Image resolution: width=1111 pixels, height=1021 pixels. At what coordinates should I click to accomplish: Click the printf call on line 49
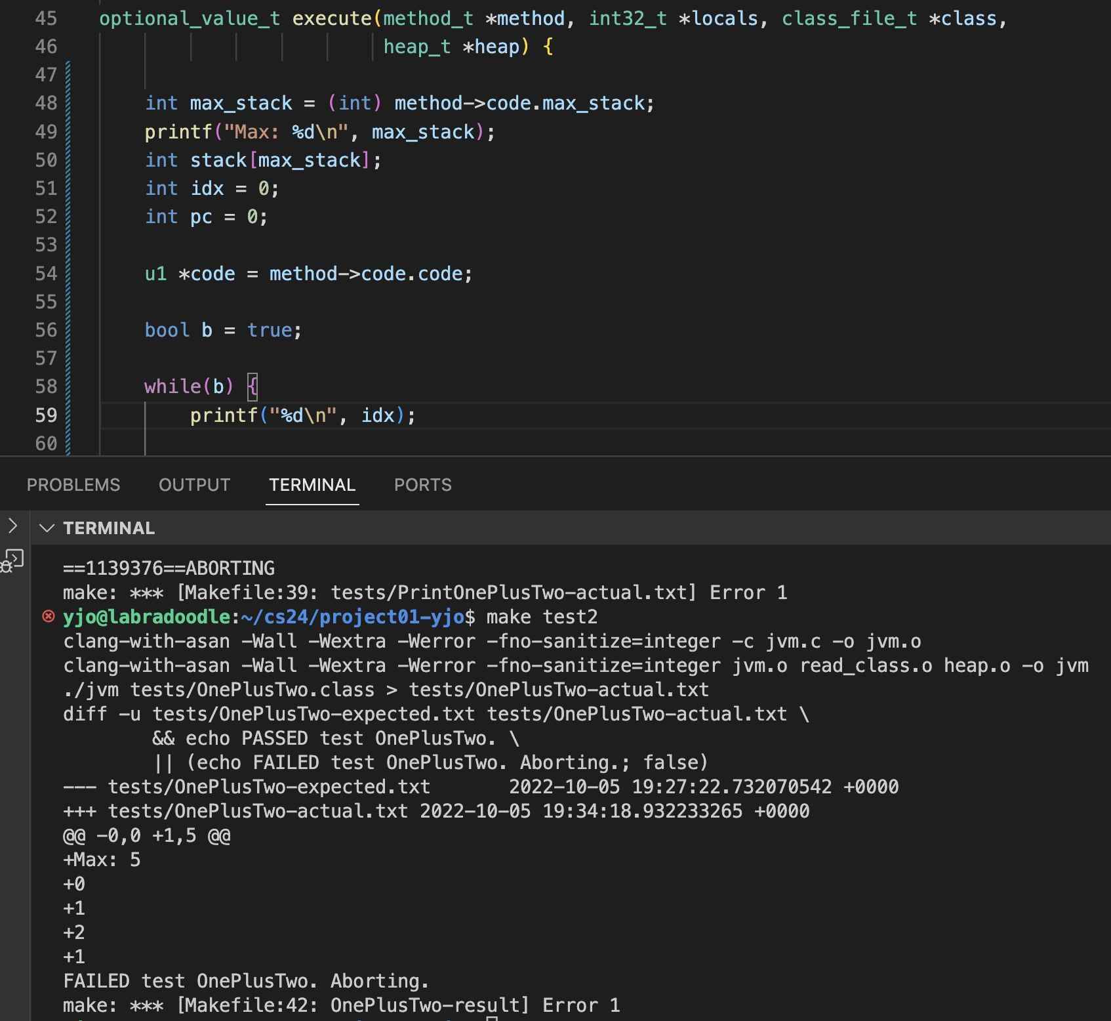[x=178, y=132]
